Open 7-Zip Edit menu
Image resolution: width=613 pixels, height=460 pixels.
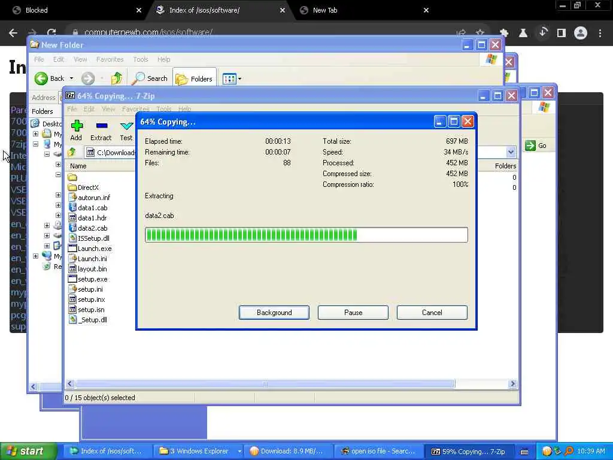tap(89, 109)
